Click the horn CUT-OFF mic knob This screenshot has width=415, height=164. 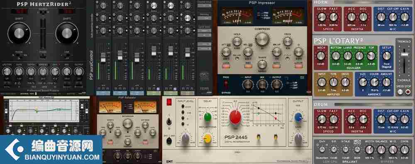(x=393, y=17)
